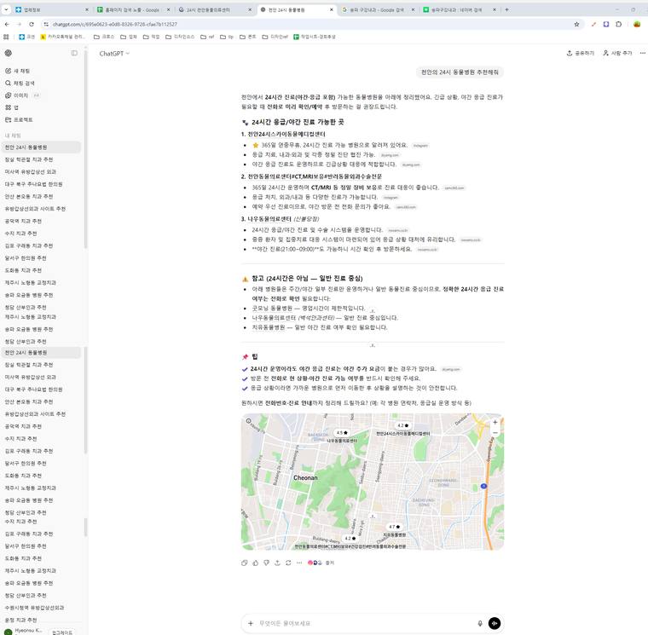Zoom out on the Cheonan map
The width and height of the screenshot is (648, 635).
click(x=495, y=432)
